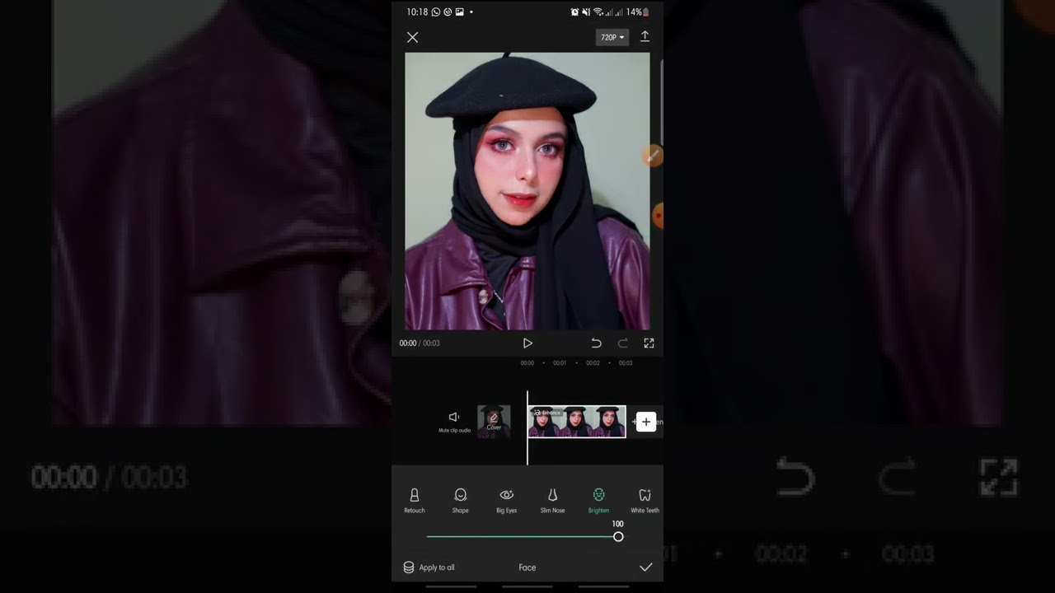The height and width of the screenshot is (593, 1055).
Task: Tap the Wi-Fi status icon
Action: coord(598,12)
